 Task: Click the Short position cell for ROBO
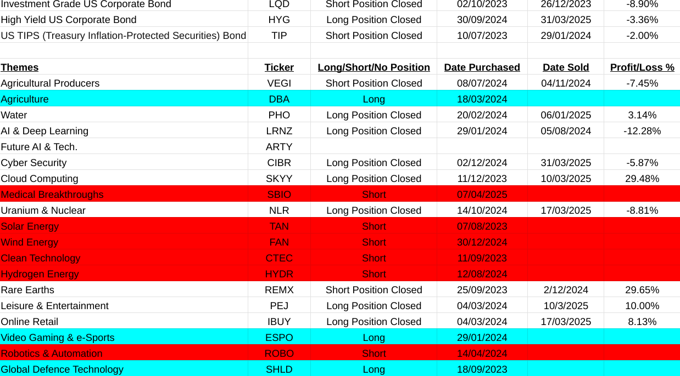coord(374,354)
